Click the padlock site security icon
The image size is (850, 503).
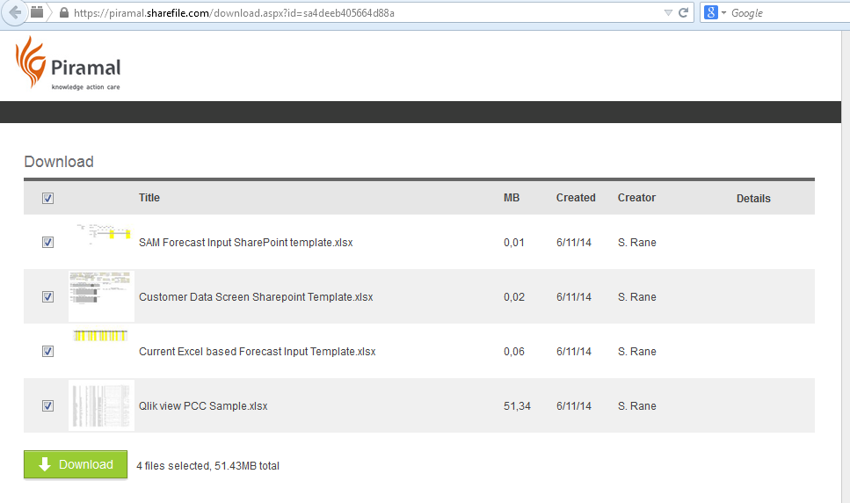click(63, 13)
